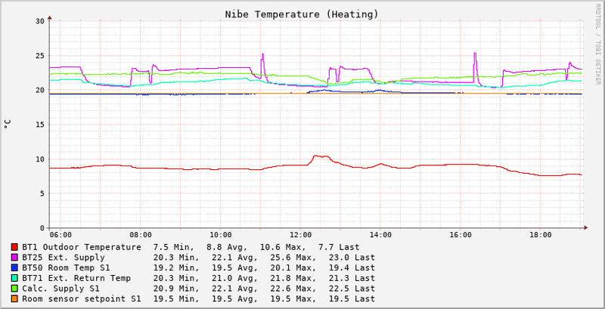
Task: Click the magenta BT25 Ext. Supply swatch
Action: point(14,258)
